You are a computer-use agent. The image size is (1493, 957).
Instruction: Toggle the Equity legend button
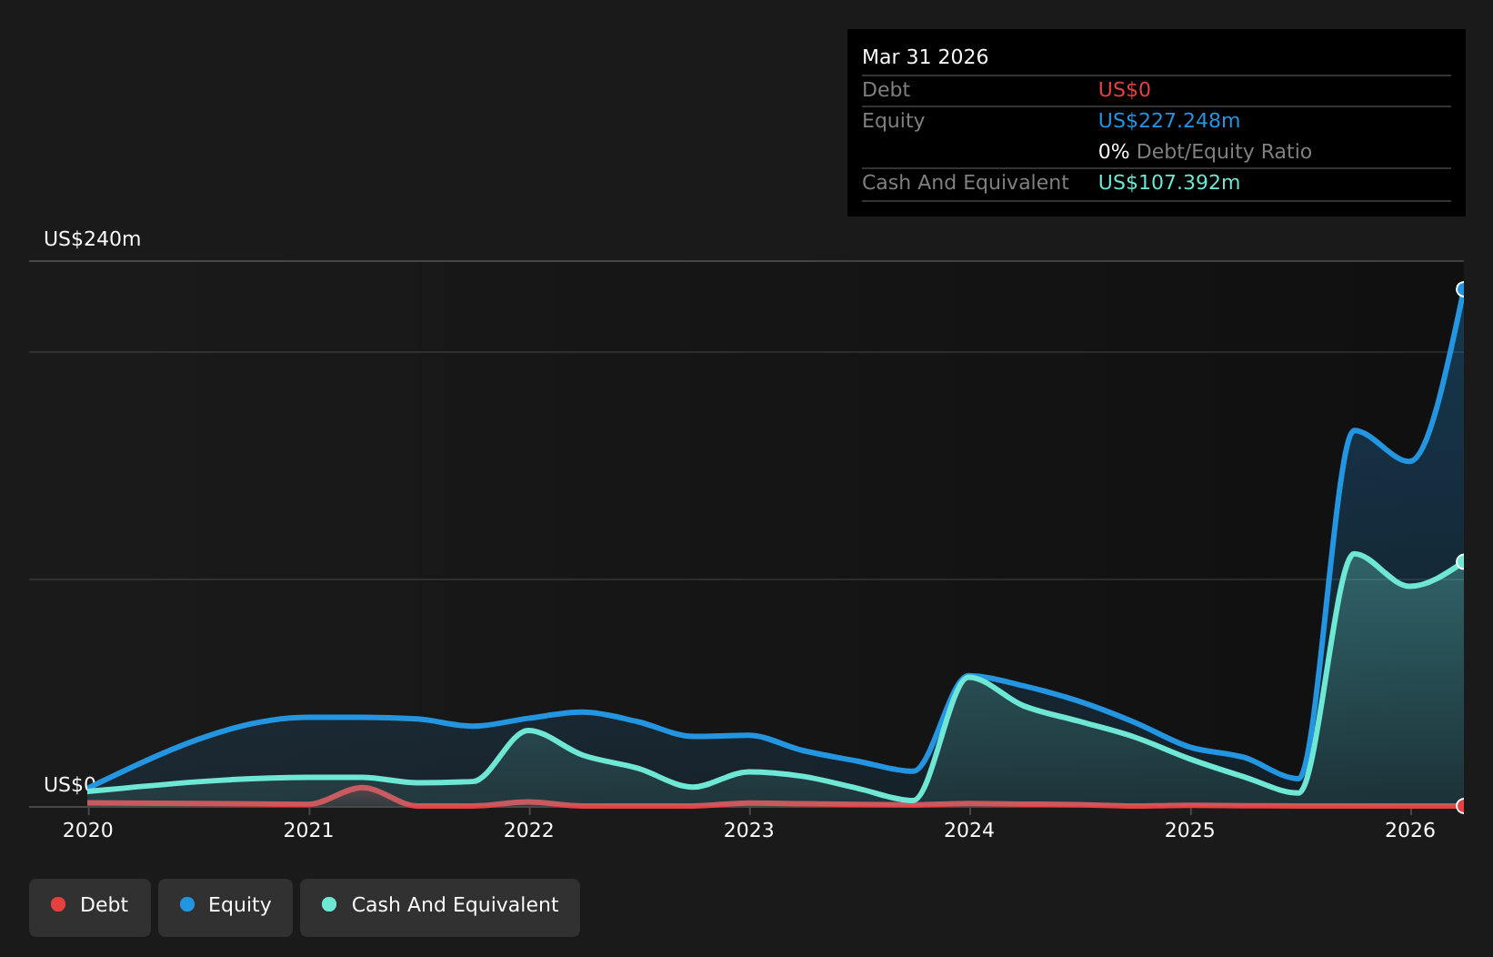click(x=225, y=907)
